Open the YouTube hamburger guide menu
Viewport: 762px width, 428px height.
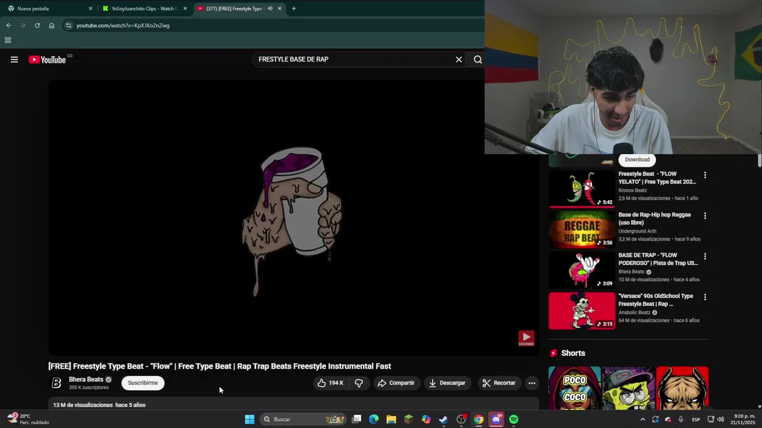tap(14, 59)
